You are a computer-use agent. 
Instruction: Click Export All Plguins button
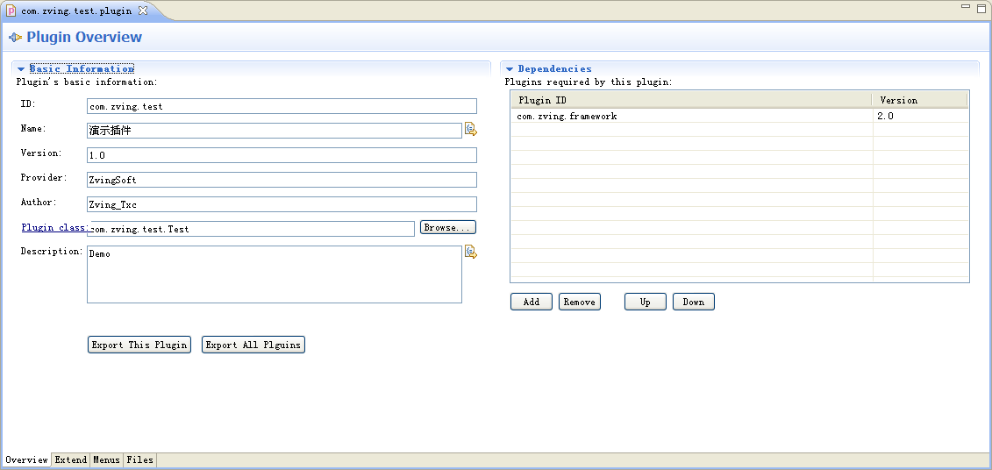[x=253, y=345]
